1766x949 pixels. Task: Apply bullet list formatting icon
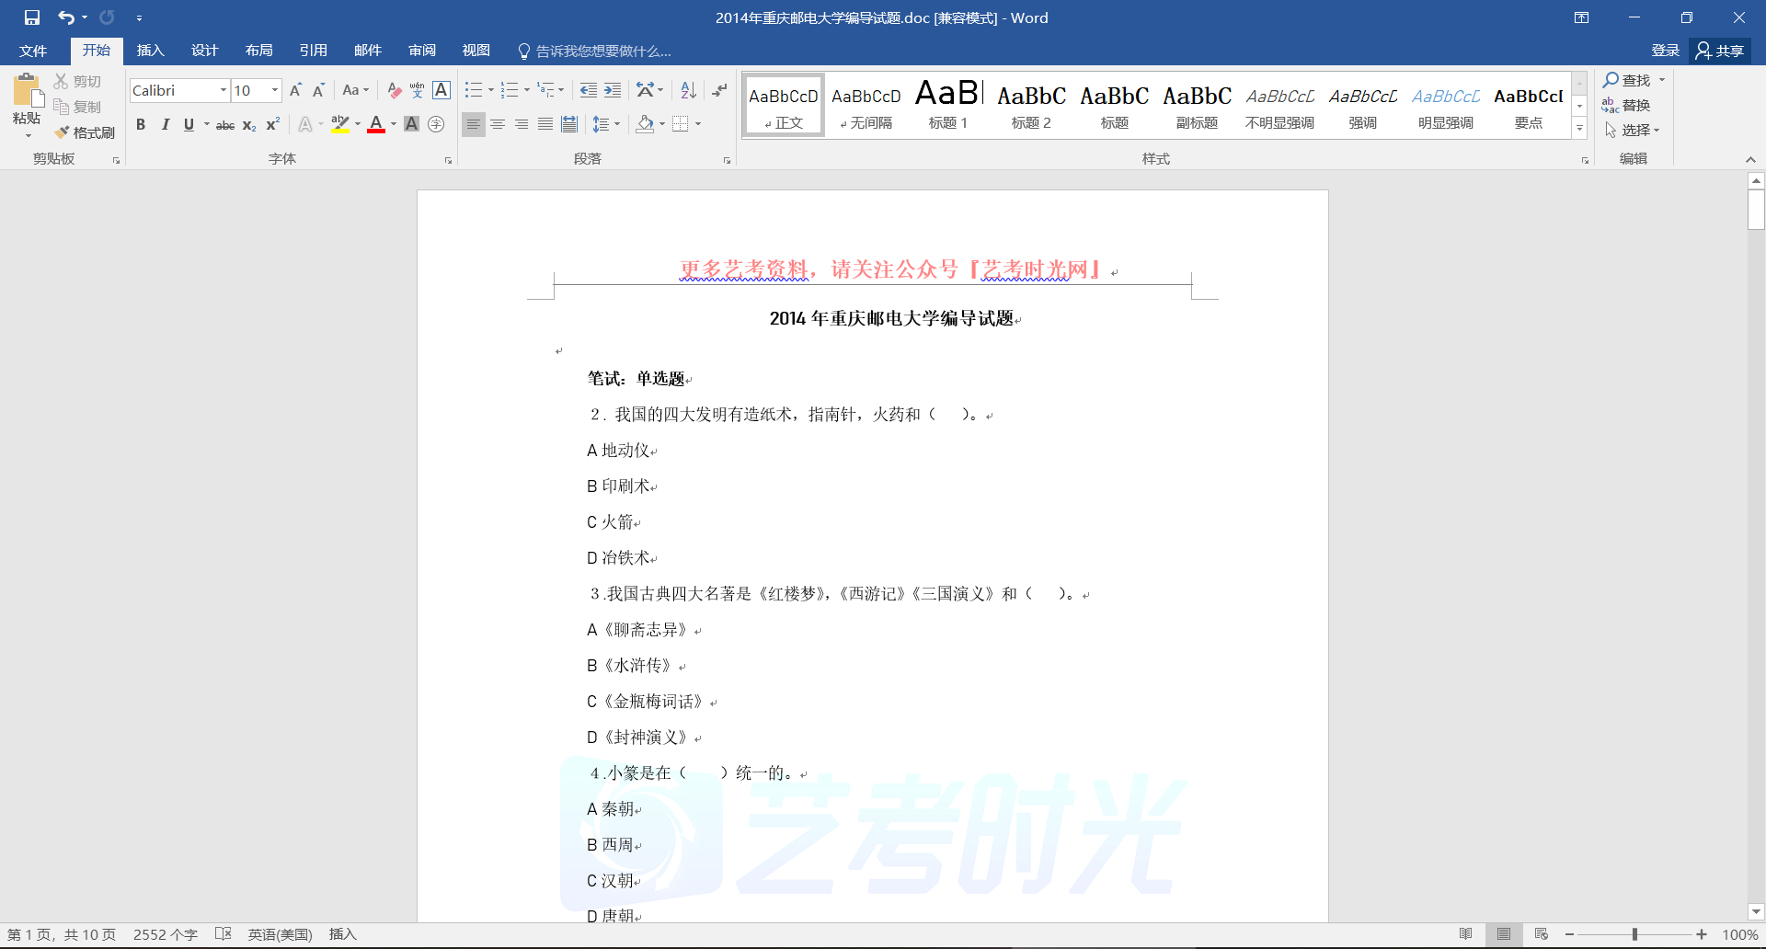tap(473, 90)
